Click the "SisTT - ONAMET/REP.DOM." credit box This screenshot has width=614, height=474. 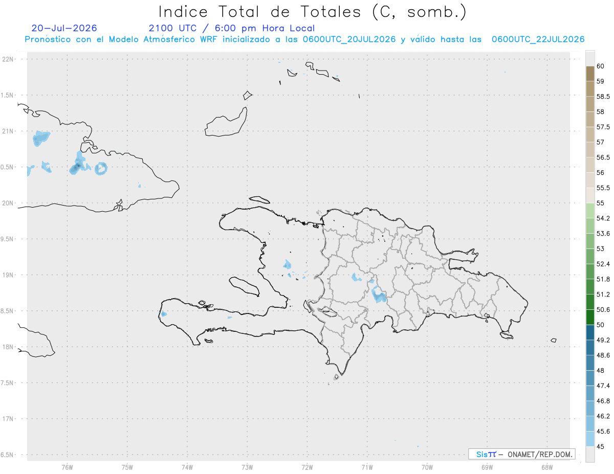click(521, 454)
